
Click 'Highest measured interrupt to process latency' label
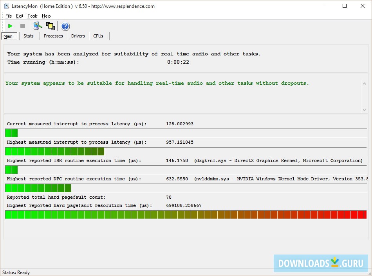pyautogui.click(x=77, y=142)
